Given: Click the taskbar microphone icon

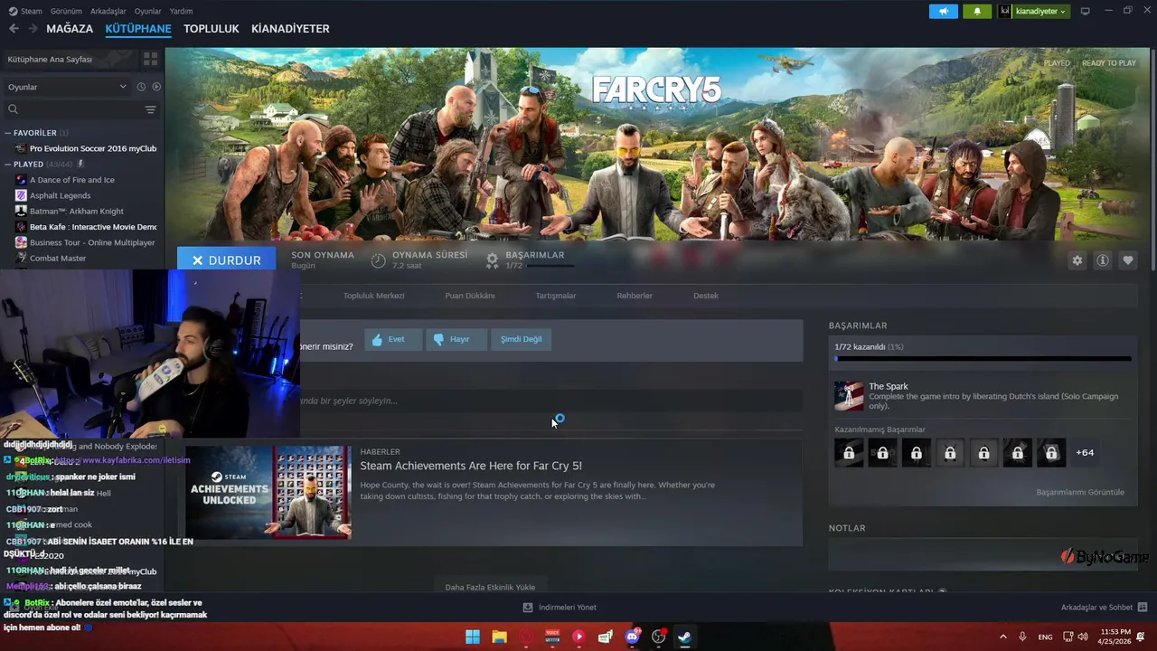Looking at the screenshot, I should [x=1022, y=637].
